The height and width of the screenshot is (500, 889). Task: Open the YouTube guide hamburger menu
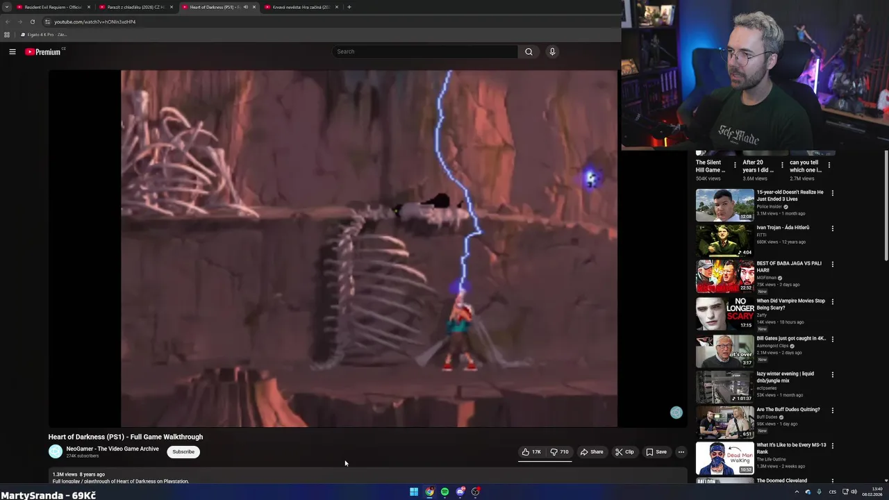click(13, 51)
